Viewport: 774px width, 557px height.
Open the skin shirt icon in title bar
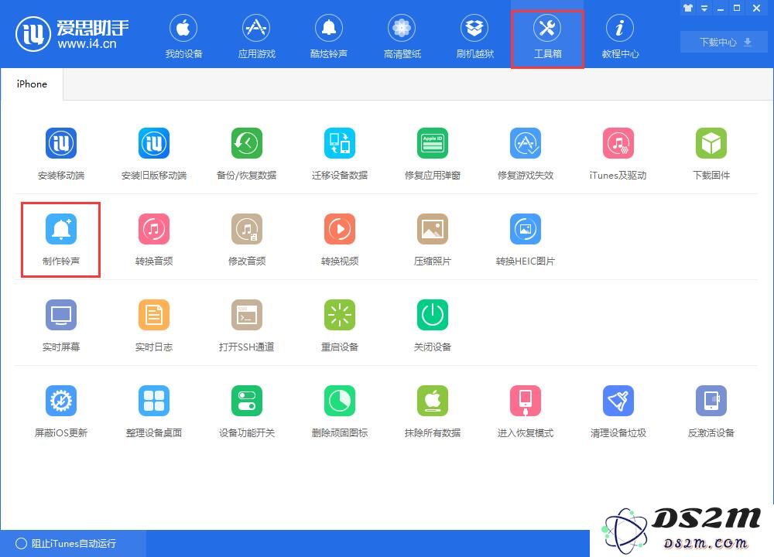[687, 8]
